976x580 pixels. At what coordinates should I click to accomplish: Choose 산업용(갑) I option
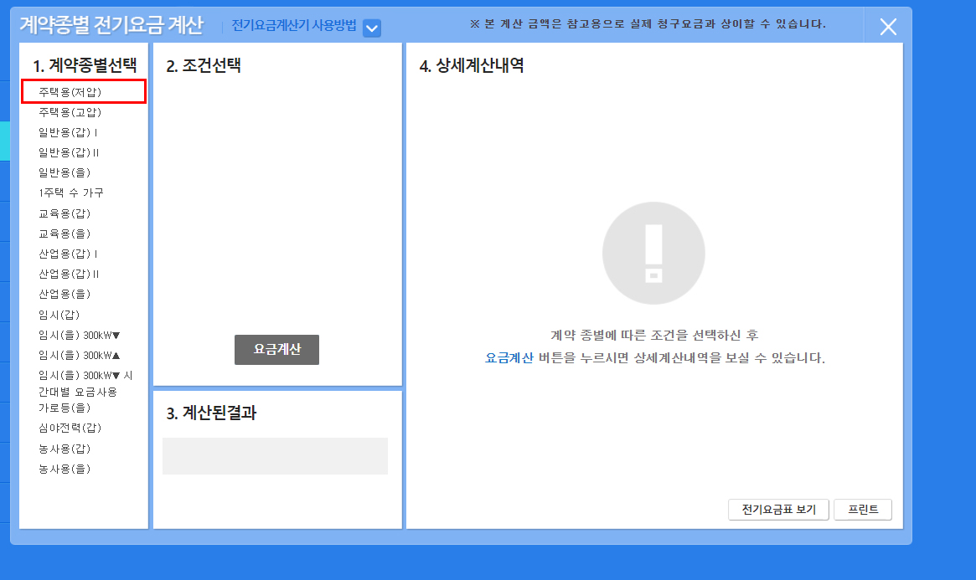click(68, 254)
